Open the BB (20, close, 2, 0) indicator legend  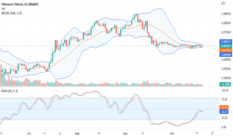tap(11, 13)
